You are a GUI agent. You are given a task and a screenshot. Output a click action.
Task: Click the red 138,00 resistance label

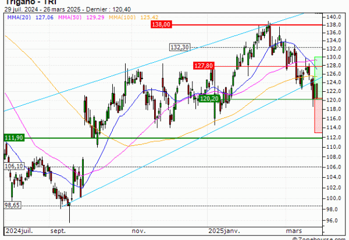pos(161,24)
